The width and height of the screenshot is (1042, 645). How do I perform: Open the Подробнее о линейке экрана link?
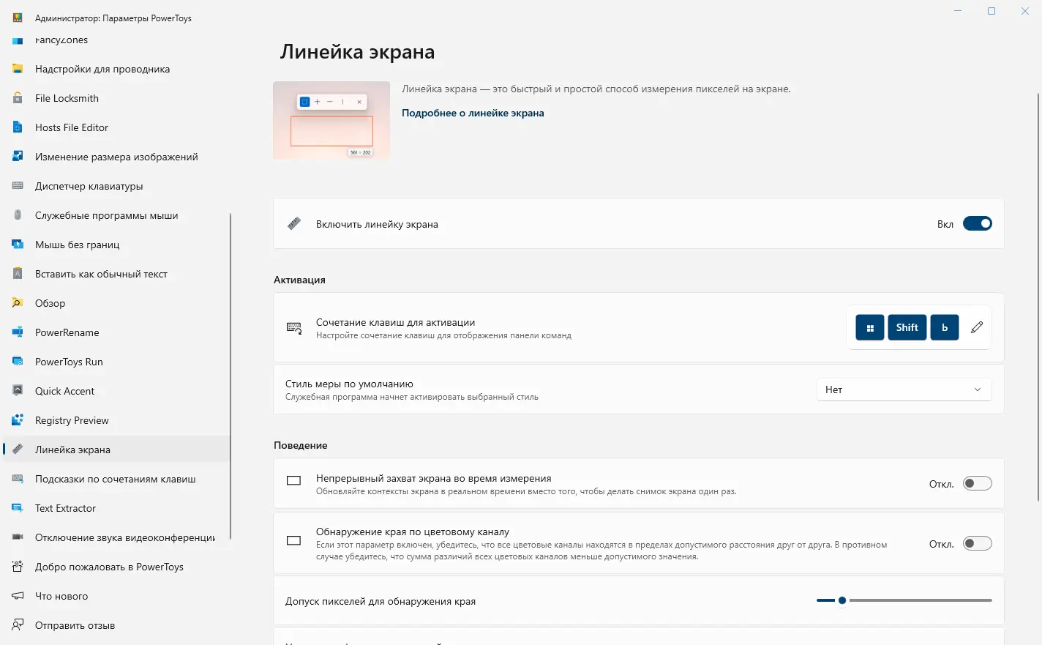[473, 113]
